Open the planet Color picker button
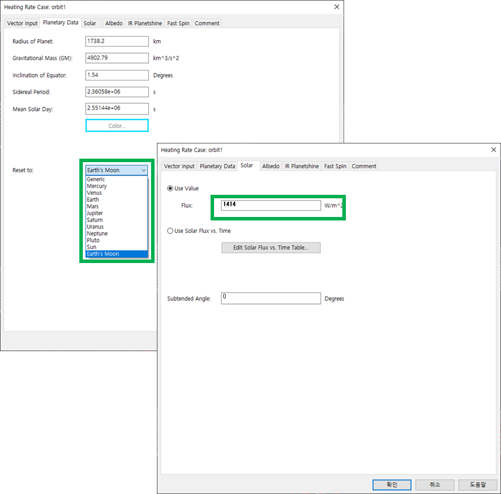Screen dimensions: 501x494 pos(117,125)
